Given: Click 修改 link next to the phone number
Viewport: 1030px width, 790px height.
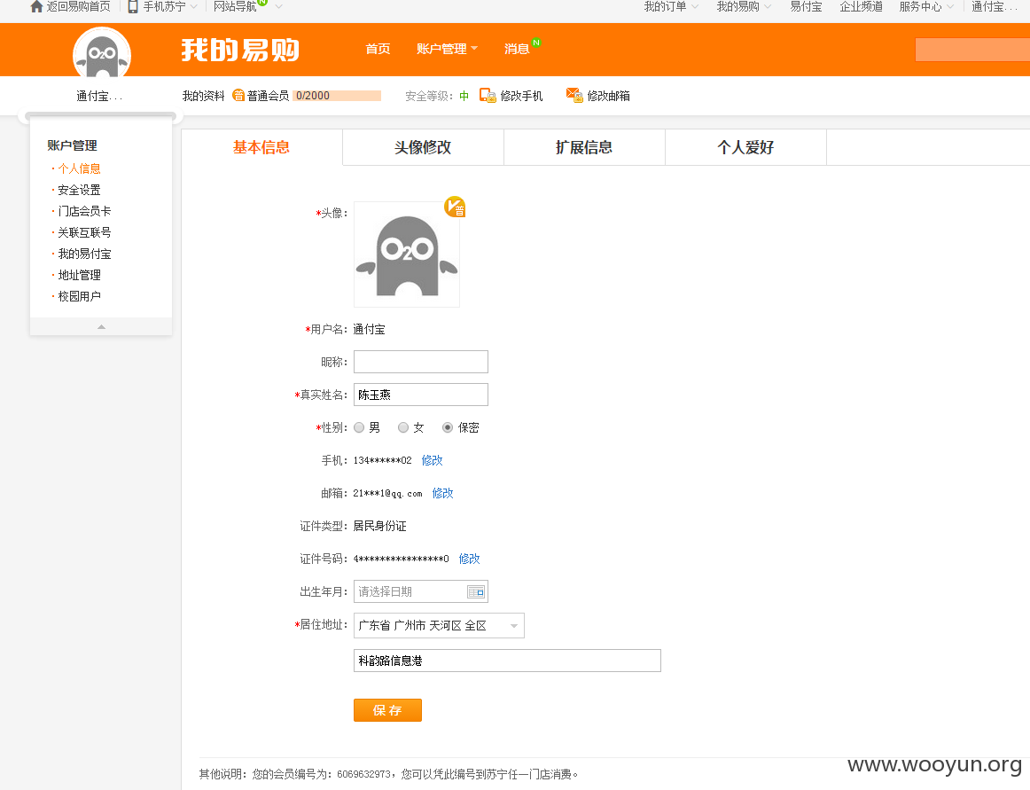Looking at the screenshot, I should click(433, 460).
